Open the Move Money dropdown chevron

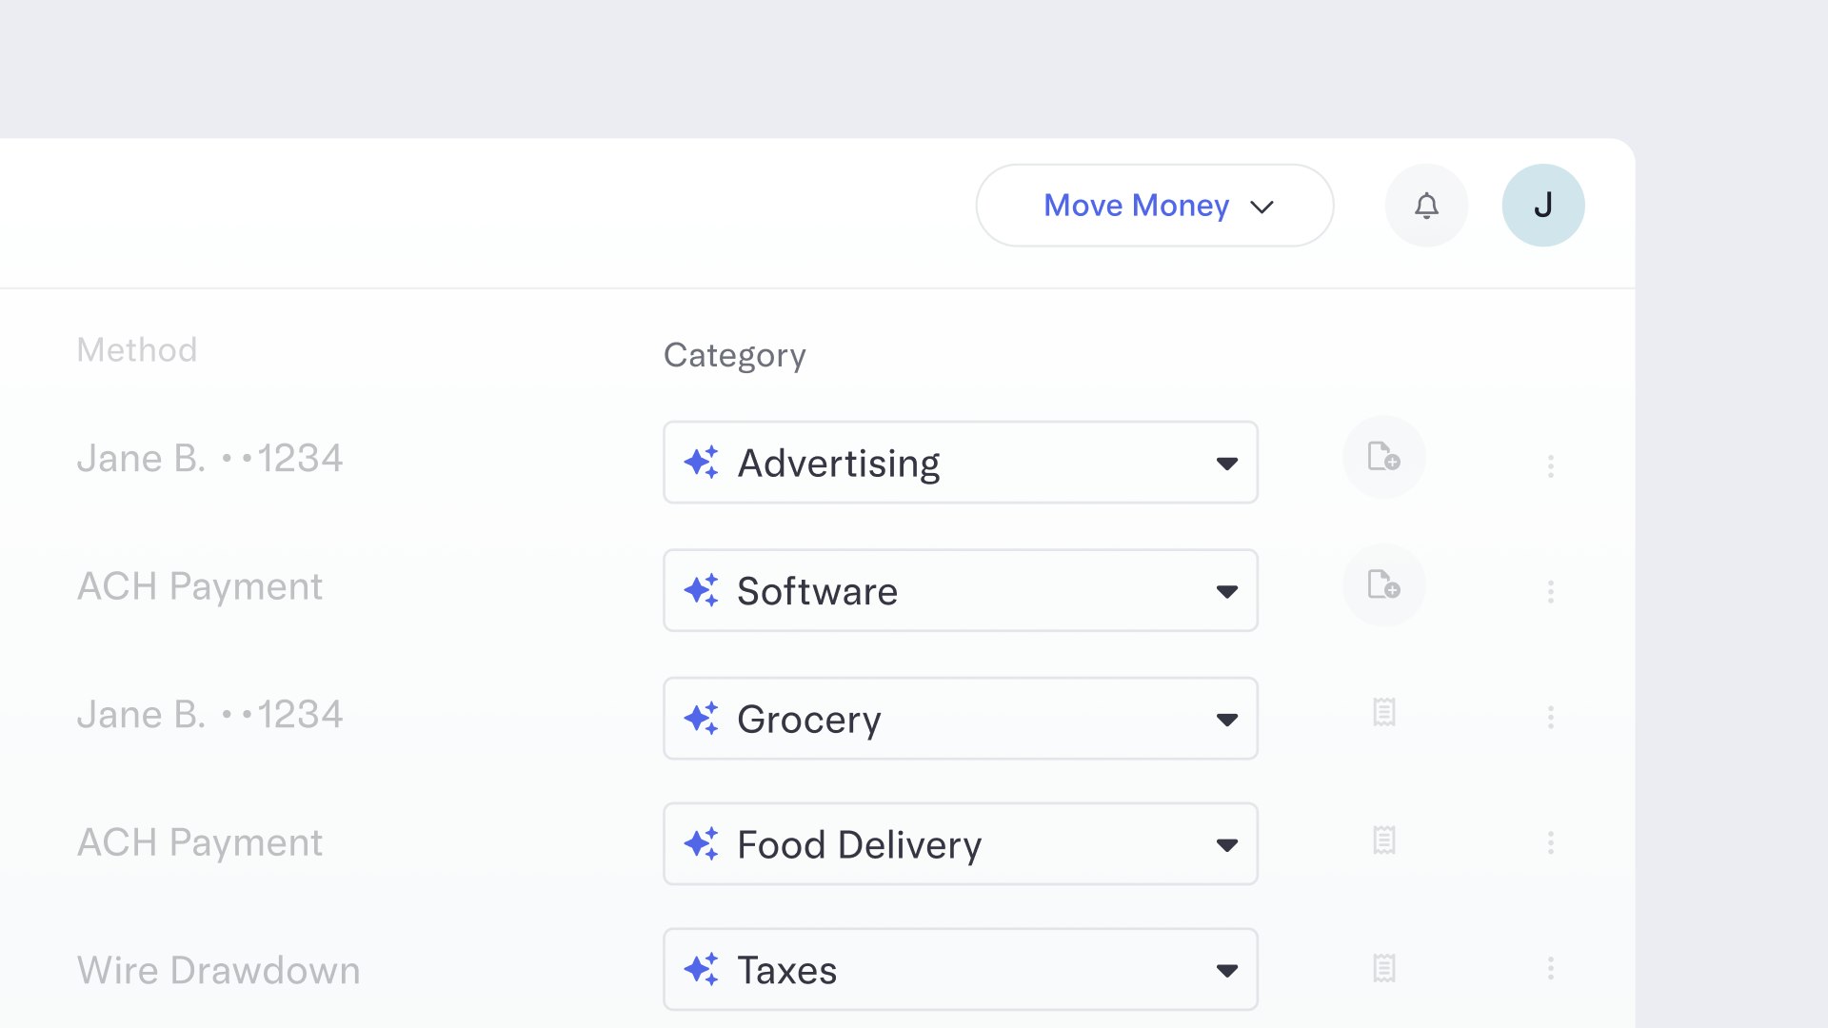tap(1262, 206)
